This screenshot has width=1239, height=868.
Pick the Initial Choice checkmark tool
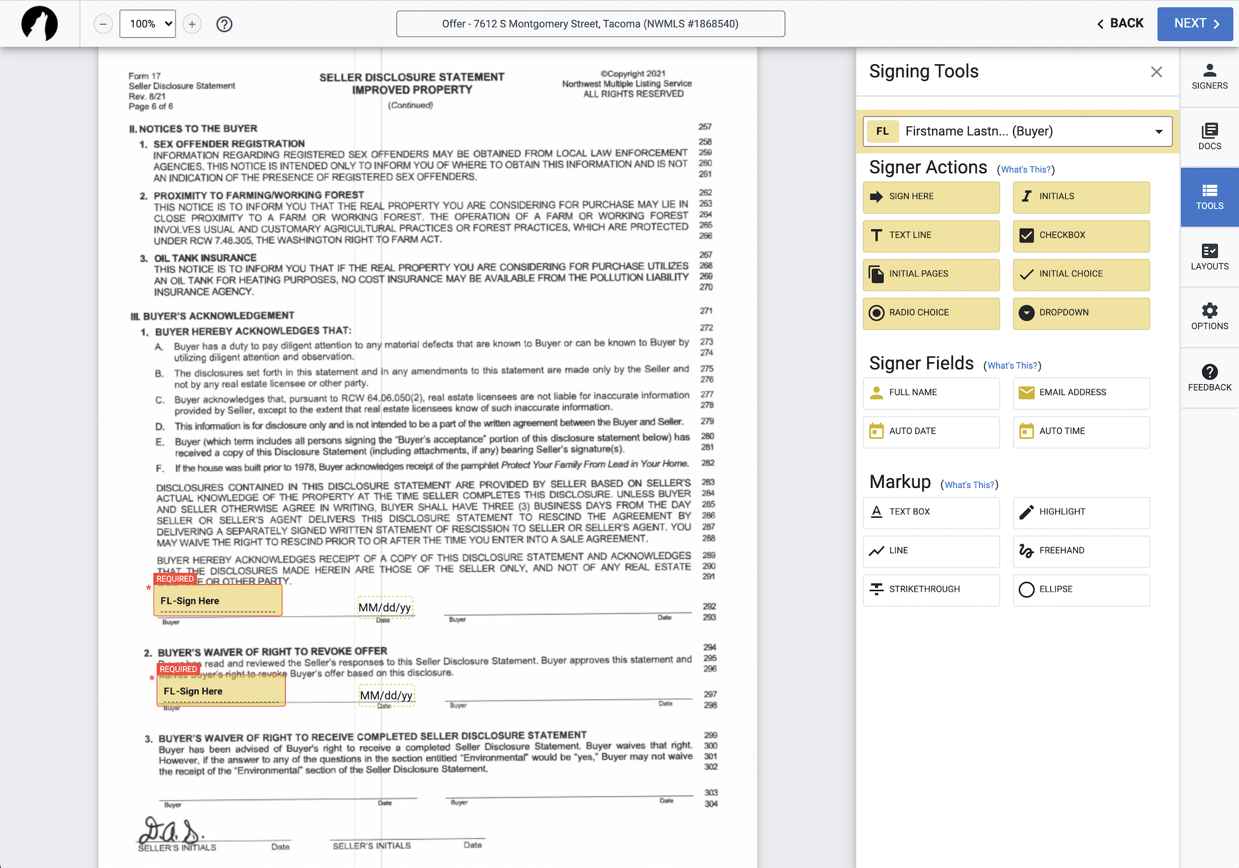(1081, 274)
